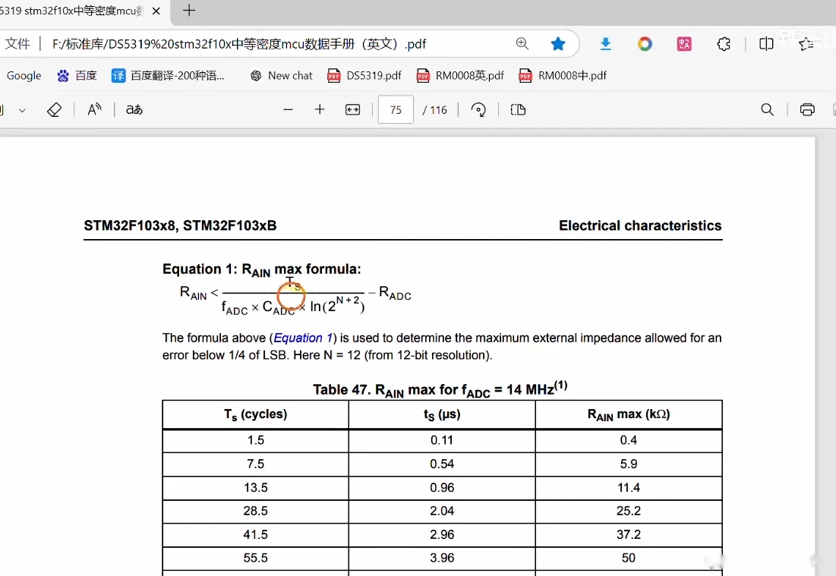Open the RM0008中.pdf bookmark
The height and width of the screenshot is (576, 836).
563,76
